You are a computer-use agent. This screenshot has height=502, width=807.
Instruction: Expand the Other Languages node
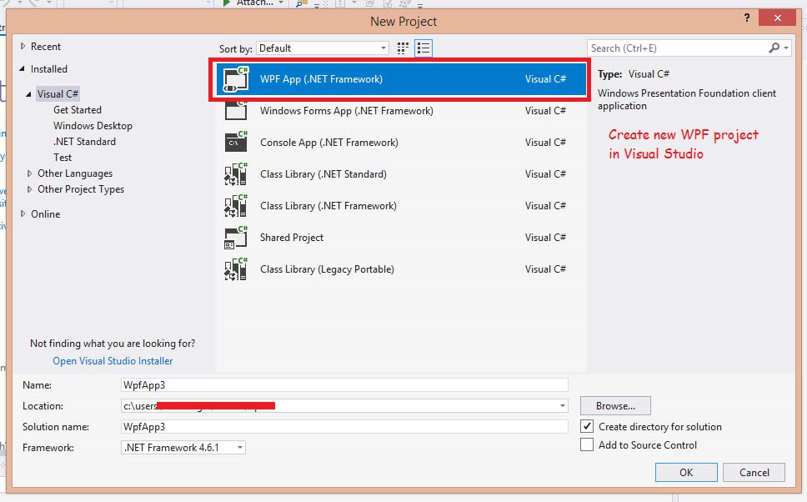click(29, 173)
